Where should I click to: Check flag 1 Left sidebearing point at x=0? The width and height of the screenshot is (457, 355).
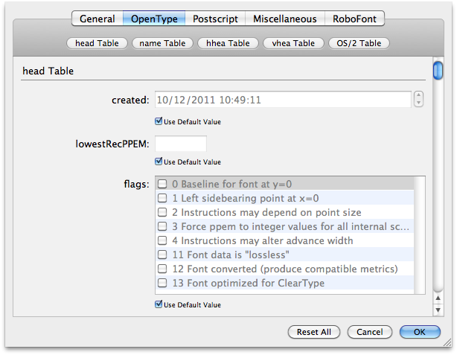pyautogui.click(x=162, y=198)
